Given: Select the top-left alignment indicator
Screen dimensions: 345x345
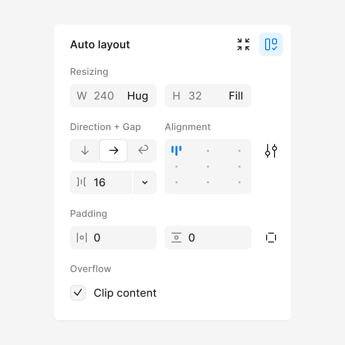Looking at the screenshot, I should (x=176, y=151).
